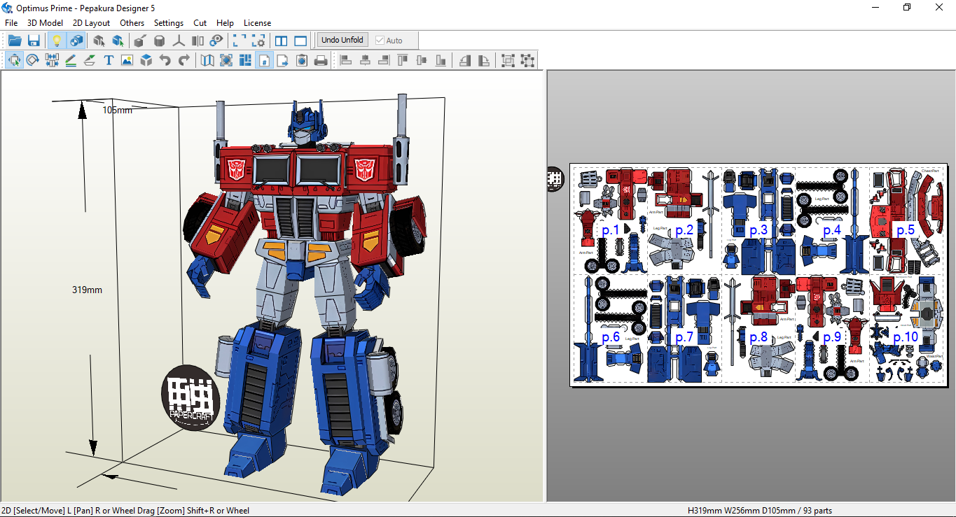Click the ungroup selection handles icon

click(x=527, y=60)
